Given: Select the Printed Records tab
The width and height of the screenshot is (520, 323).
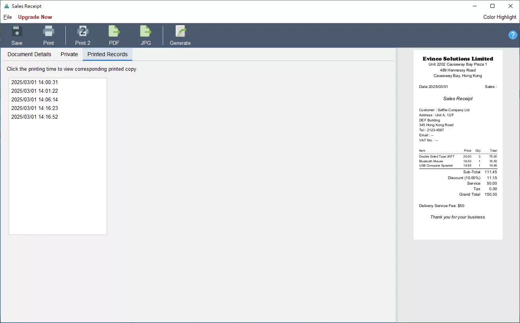Looking at the screenshot, I should click(108, 54).
